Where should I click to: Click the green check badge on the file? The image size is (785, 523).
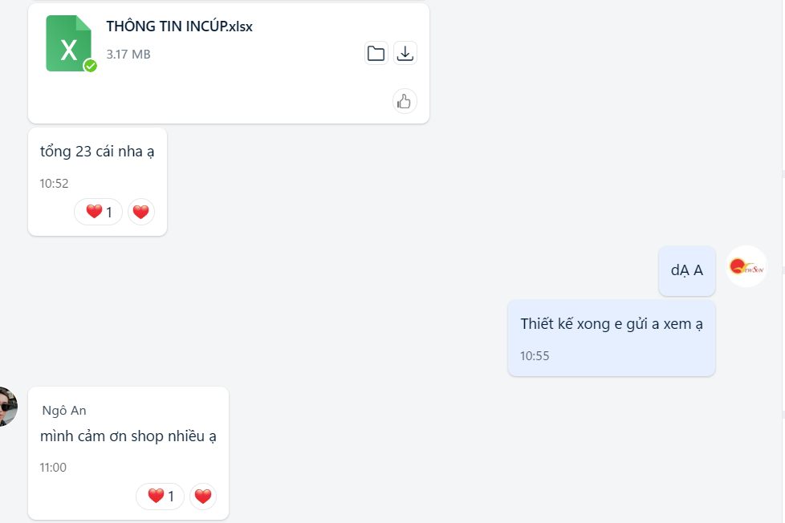pos(91,66)
